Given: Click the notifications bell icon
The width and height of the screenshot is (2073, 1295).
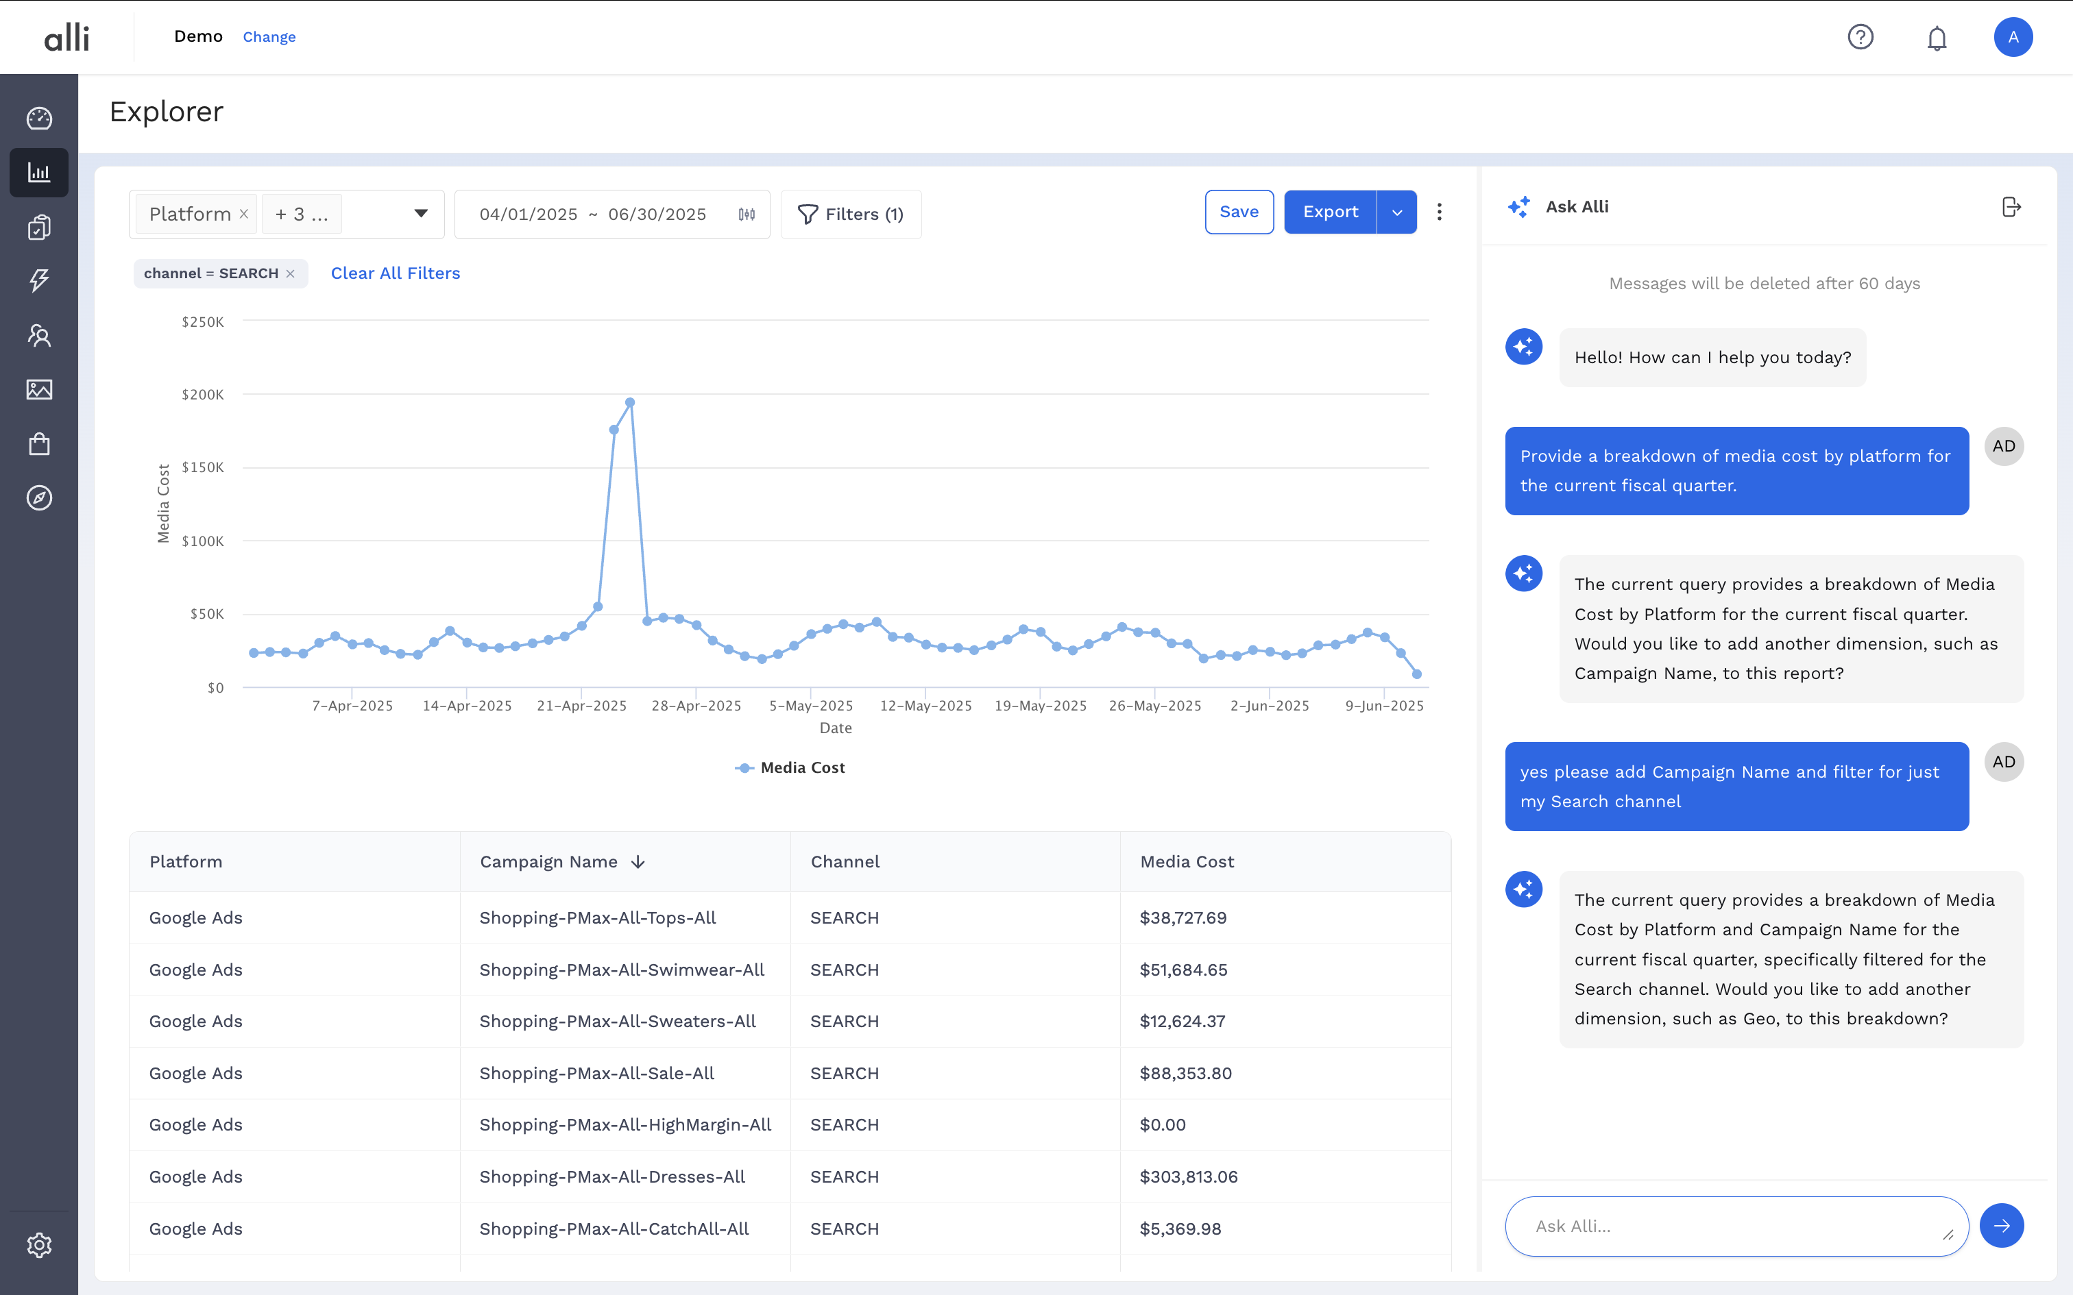Looking at the screenshot, I should click(1937, 38).
